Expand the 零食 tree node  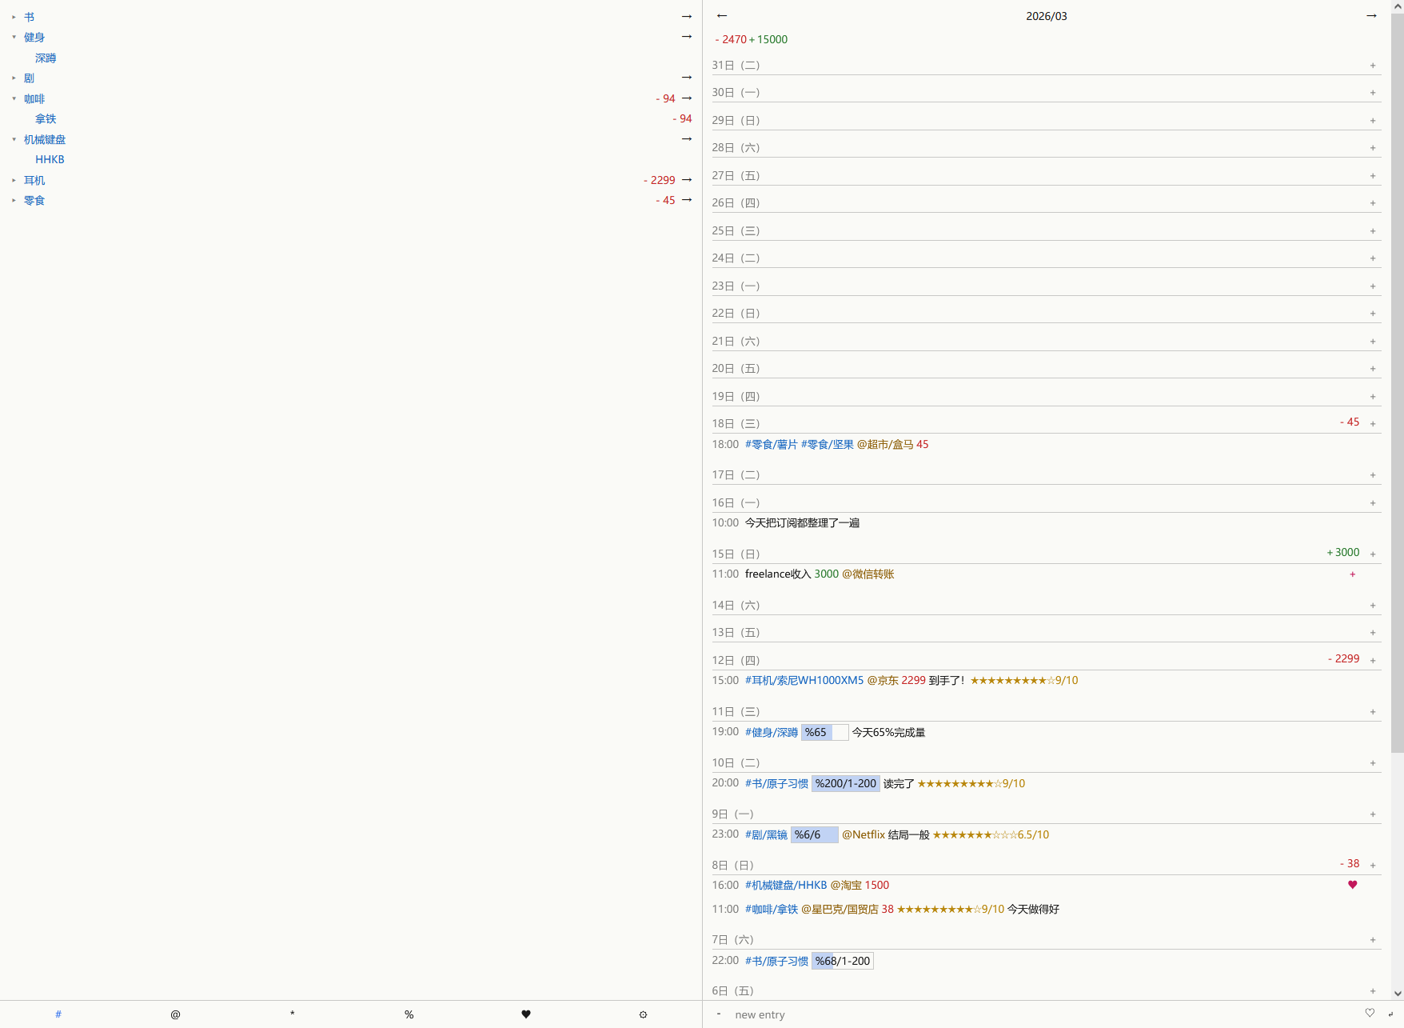14,200
